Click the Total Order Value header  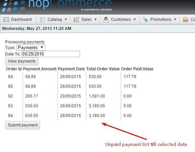coord(103,69)
